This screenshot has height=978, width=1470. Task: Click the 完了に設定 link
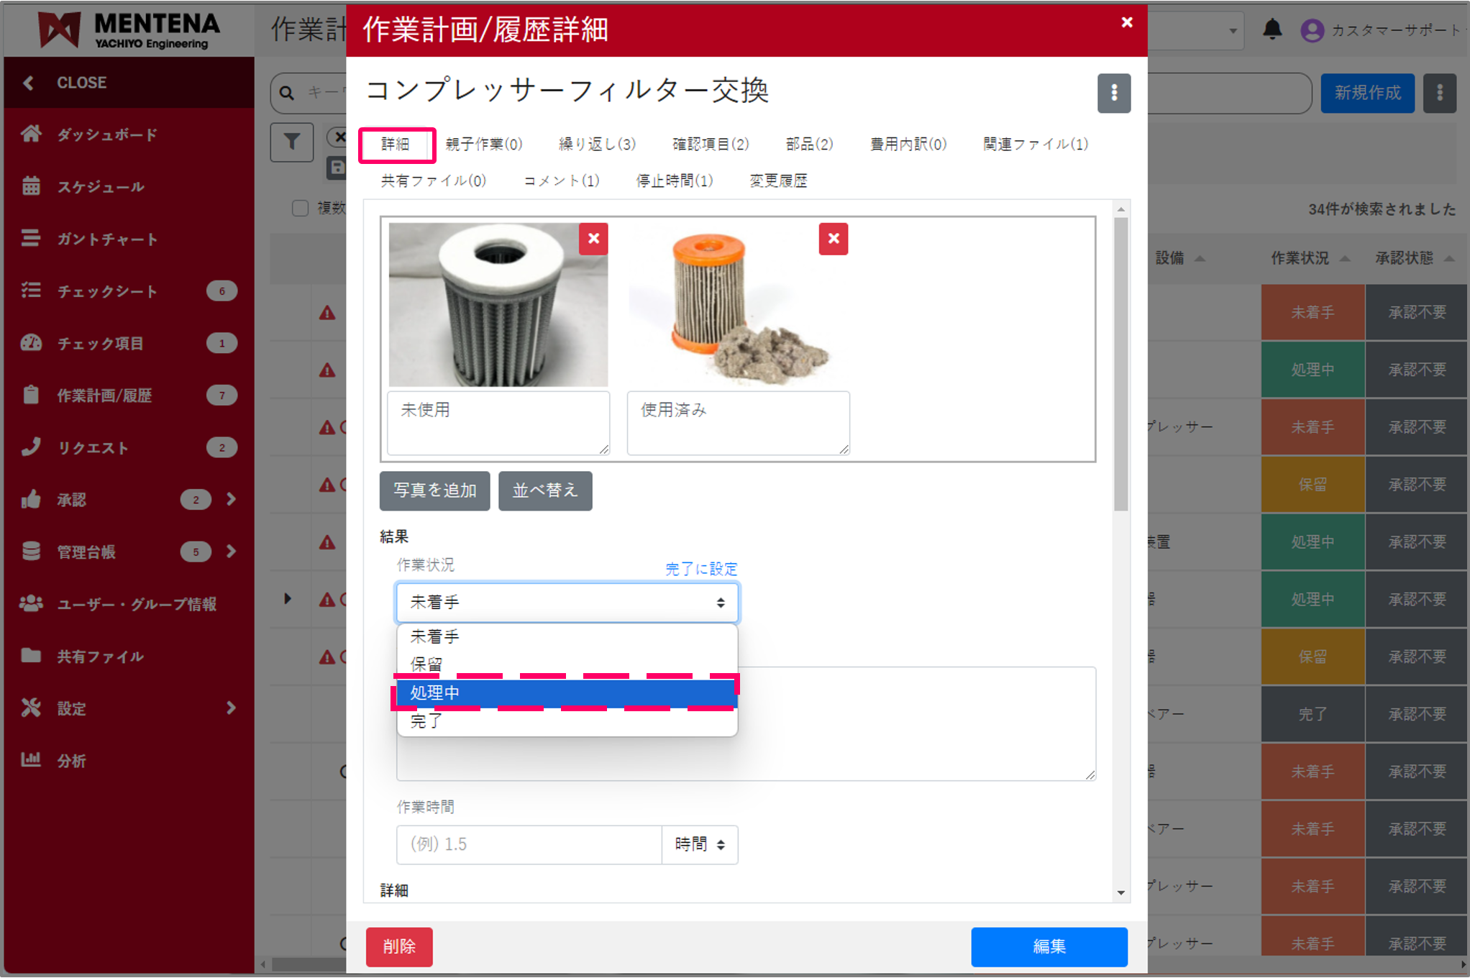tap(701, 569)
